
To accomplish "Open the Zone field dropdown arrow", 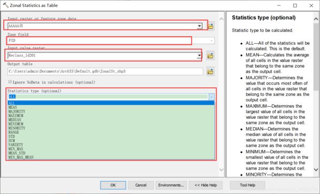I will pyautogui.click(x=211, y=40).
